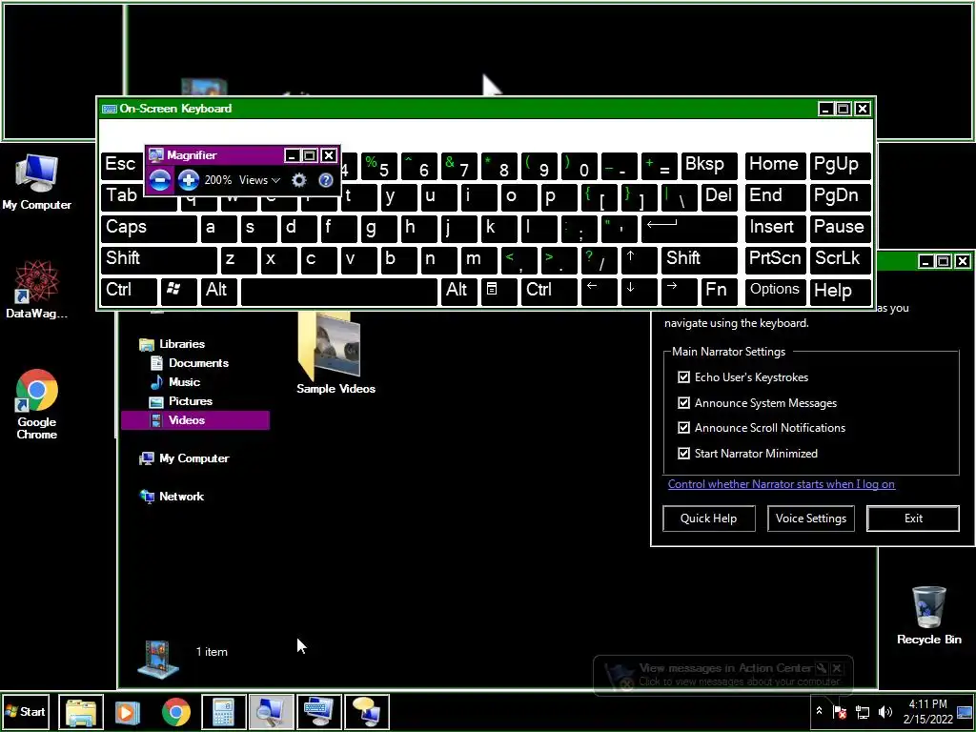This screenshot has height=732, width=976.
Task: Click Windows logo key on keyboard
Action: tap(178, 291)
